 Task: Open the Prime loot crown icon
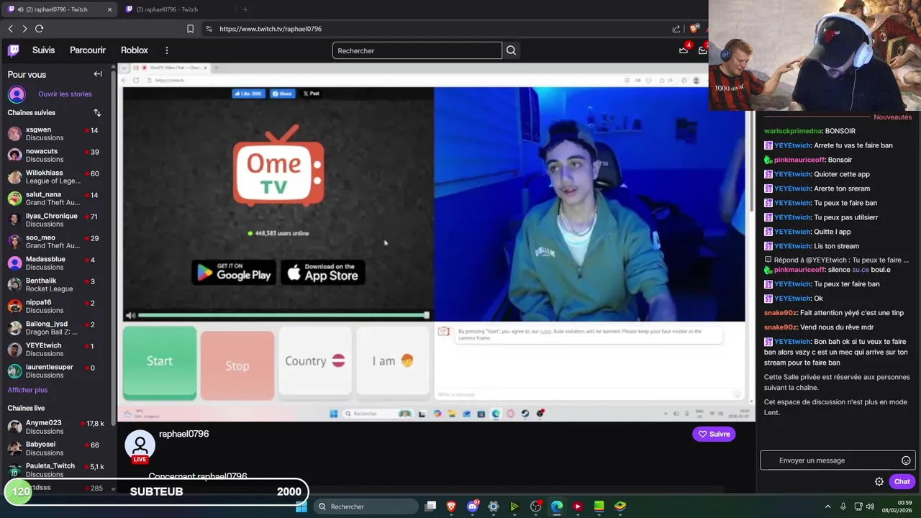tap(684, 50)
